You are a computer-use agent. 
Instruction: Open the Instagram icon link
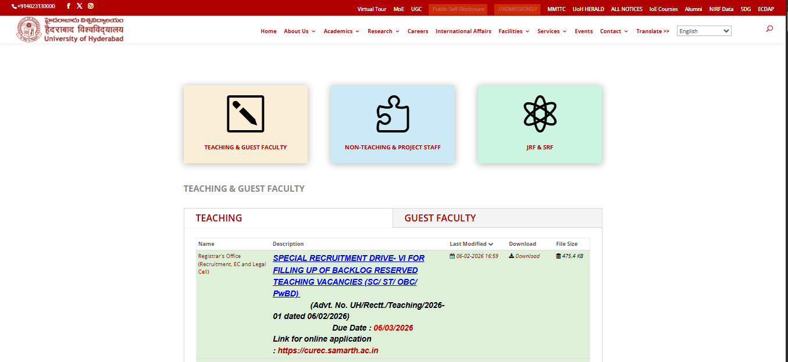pyautogui.click(x=90, y=6)
